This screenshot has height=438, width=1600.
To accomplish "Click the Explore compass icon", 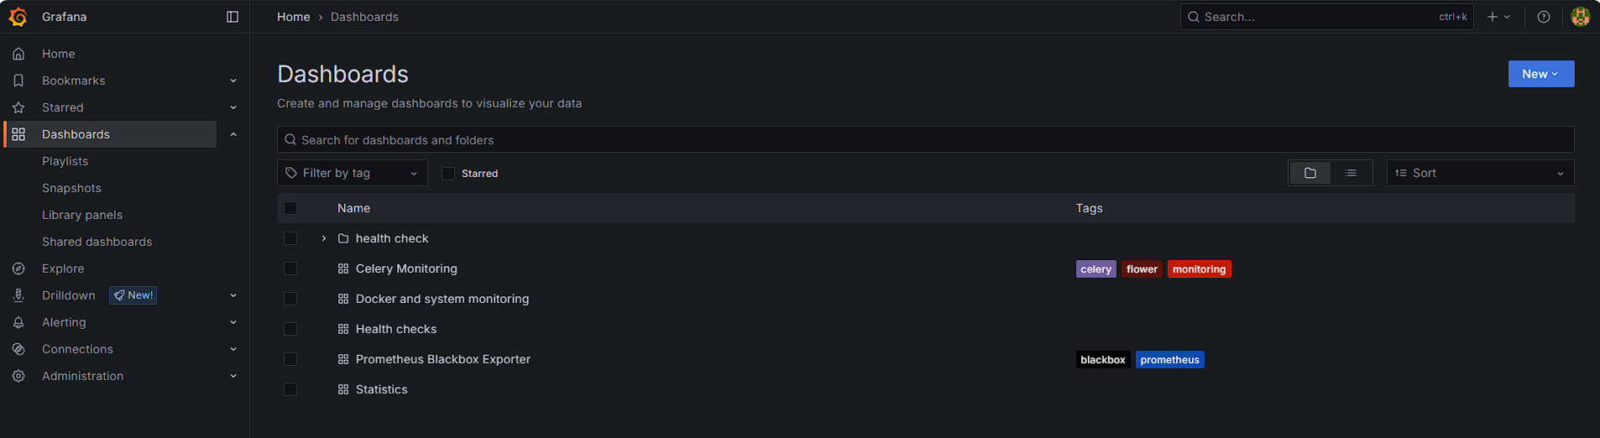I will point(18,269).
